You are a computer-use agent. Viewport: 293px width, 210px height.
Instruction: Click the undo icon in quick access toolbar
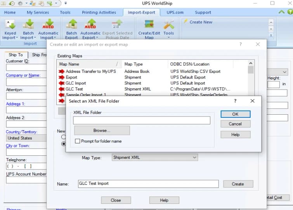pos(12,3)
